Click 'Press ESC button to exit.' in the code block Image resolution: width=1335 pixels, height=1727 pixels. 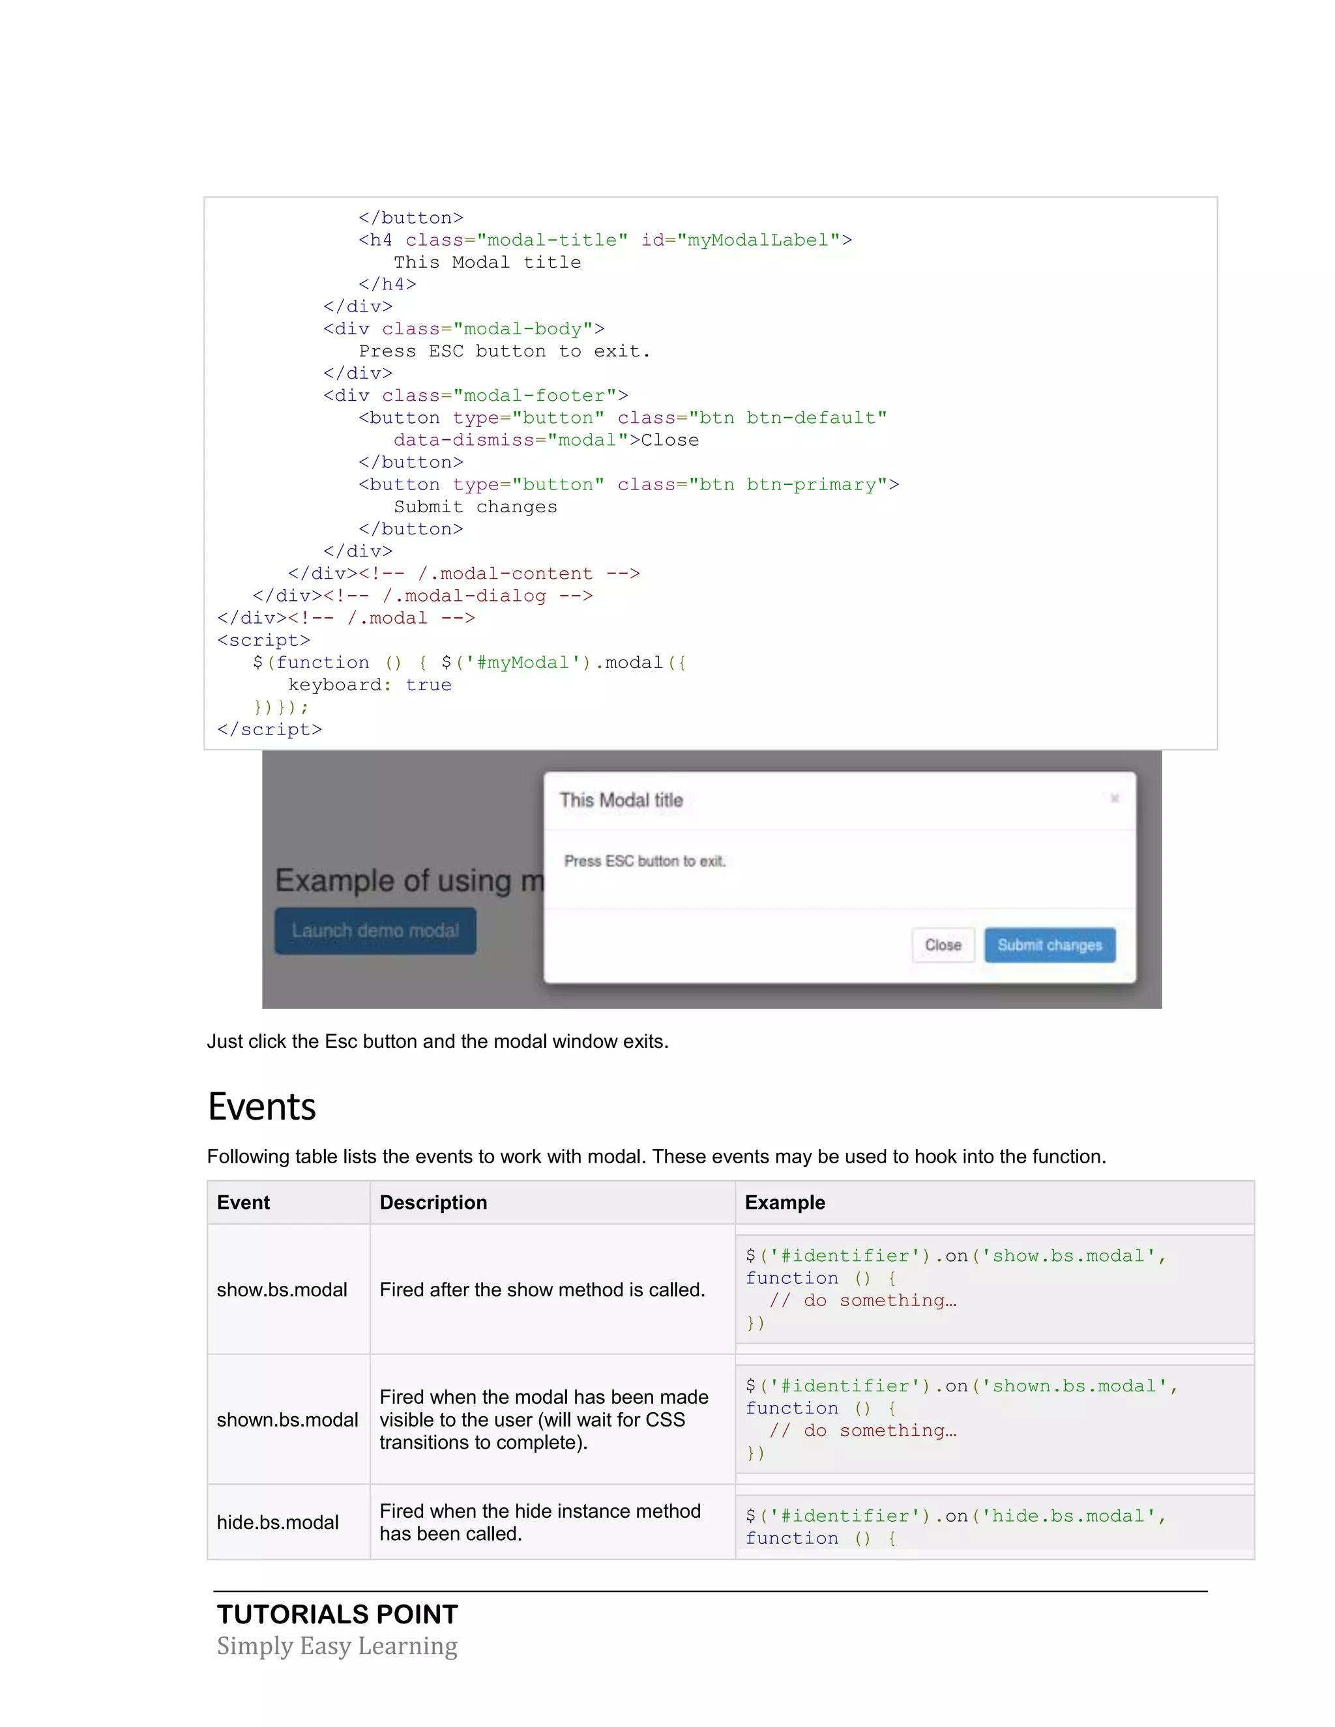click(x=505, y=351)
